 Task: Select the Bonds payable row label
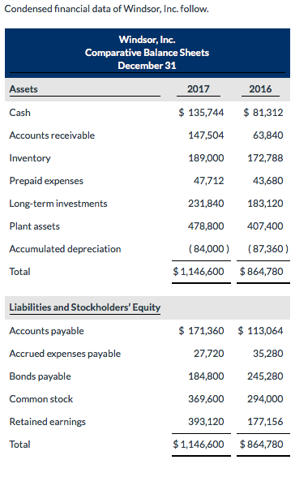(x=41, y=376)
